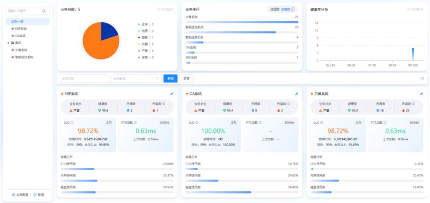430x203 pixels.
Task: Click the sidebar keyword search field
Action: click(28, 11)
